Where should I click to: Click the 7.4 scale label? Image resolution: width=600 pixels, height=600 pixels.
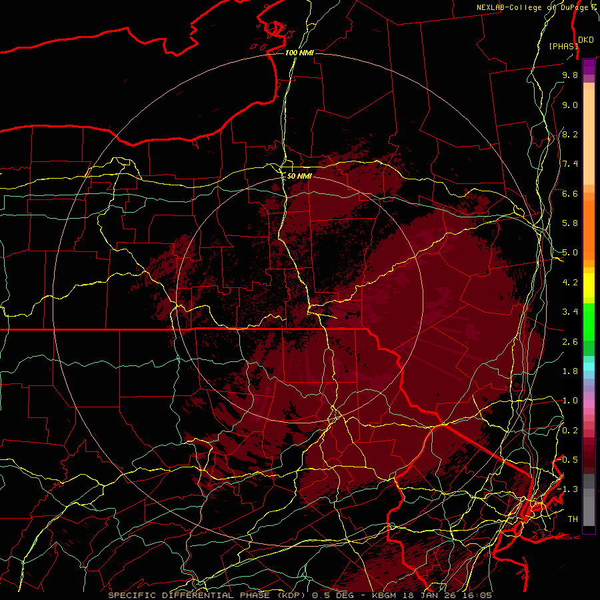coord(570,164)
